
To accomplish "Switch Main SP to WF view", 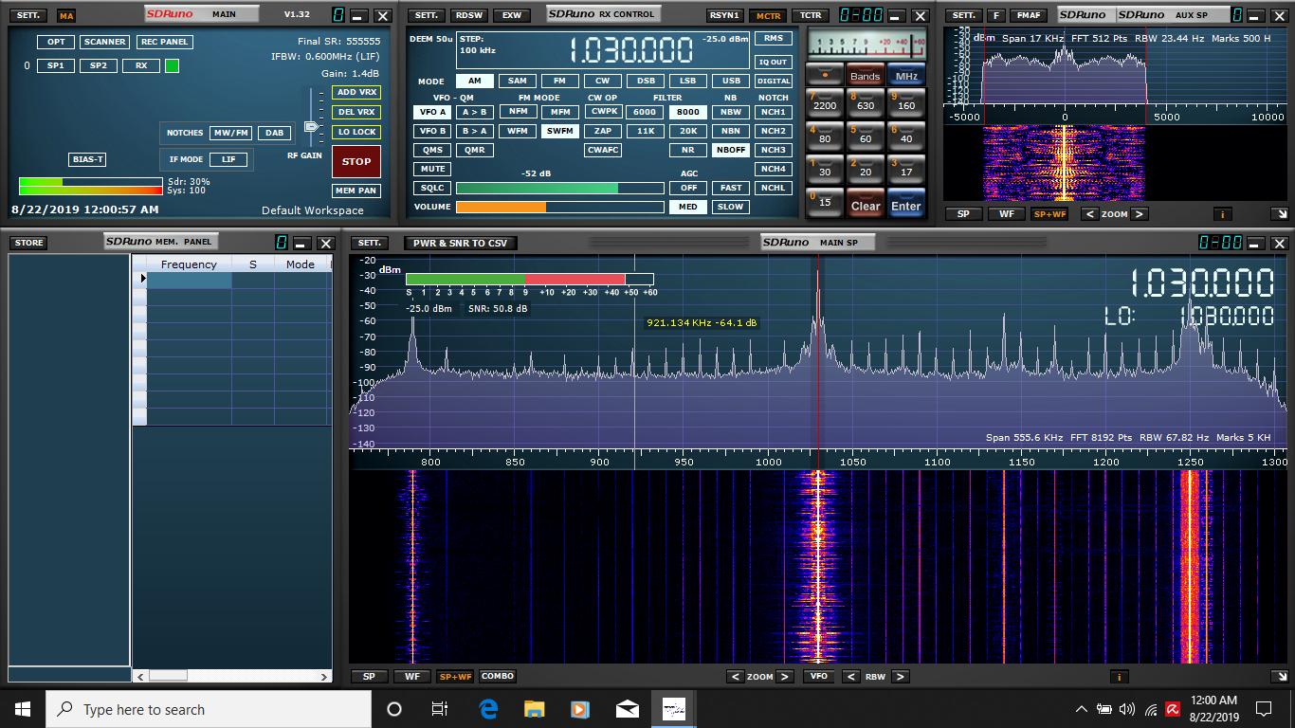I will coord(412,677).
